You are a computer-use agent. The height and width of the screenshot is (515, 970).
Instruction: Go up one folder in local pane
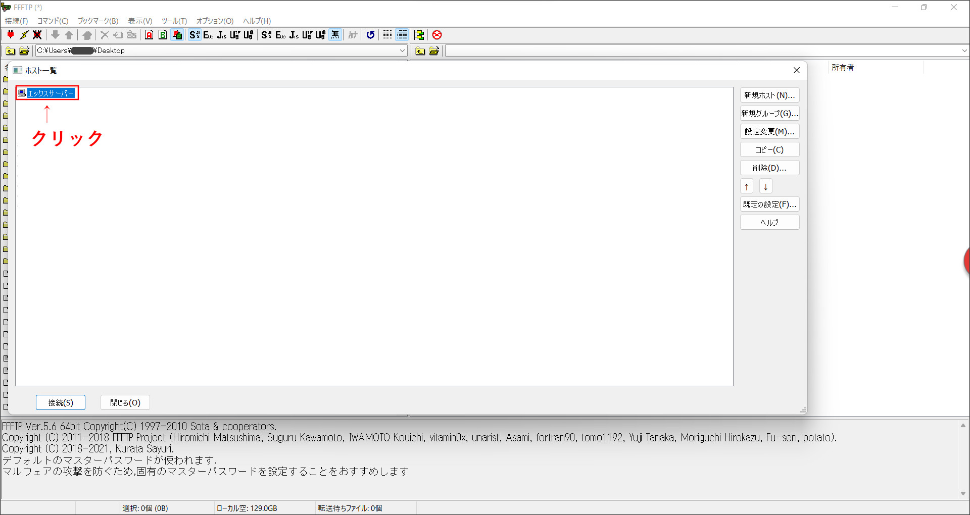[10, 50]
